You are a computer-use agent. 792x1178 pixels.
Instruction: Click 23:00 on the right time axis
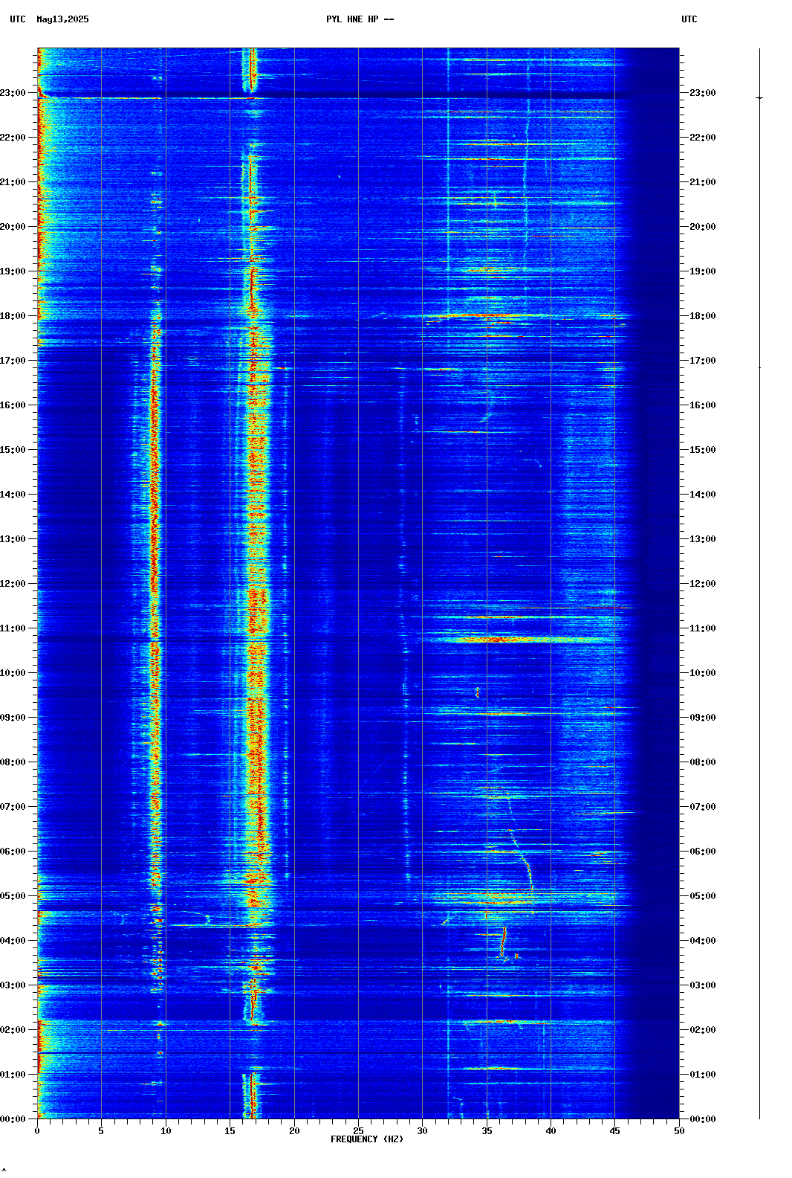(703, 93)
